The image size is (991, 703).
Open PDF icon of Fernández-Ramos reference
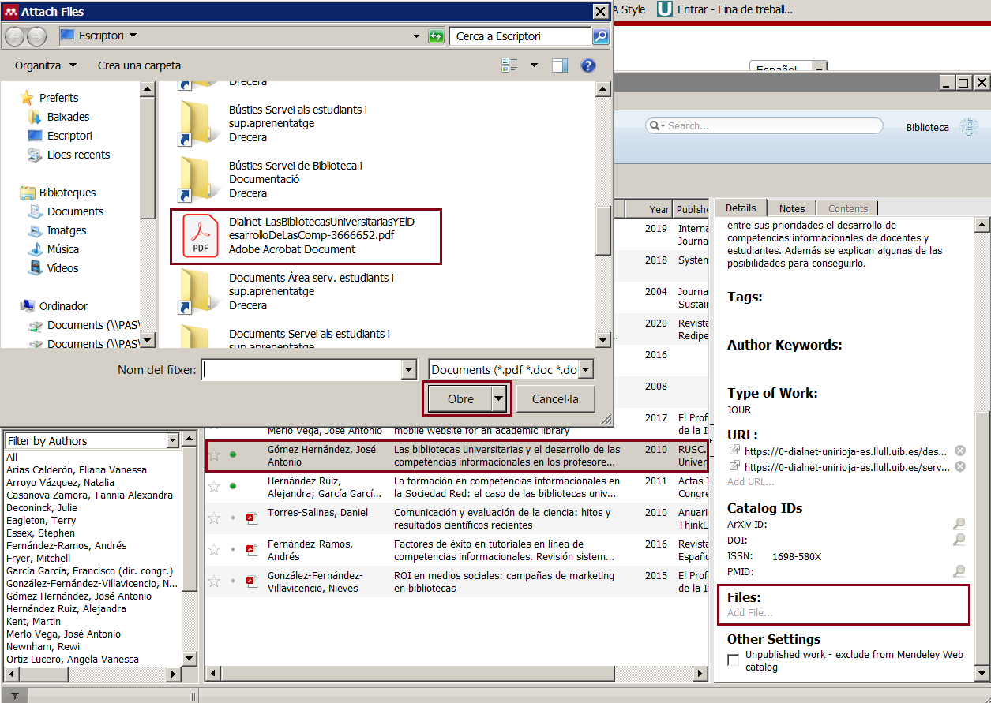pos(251,550)
